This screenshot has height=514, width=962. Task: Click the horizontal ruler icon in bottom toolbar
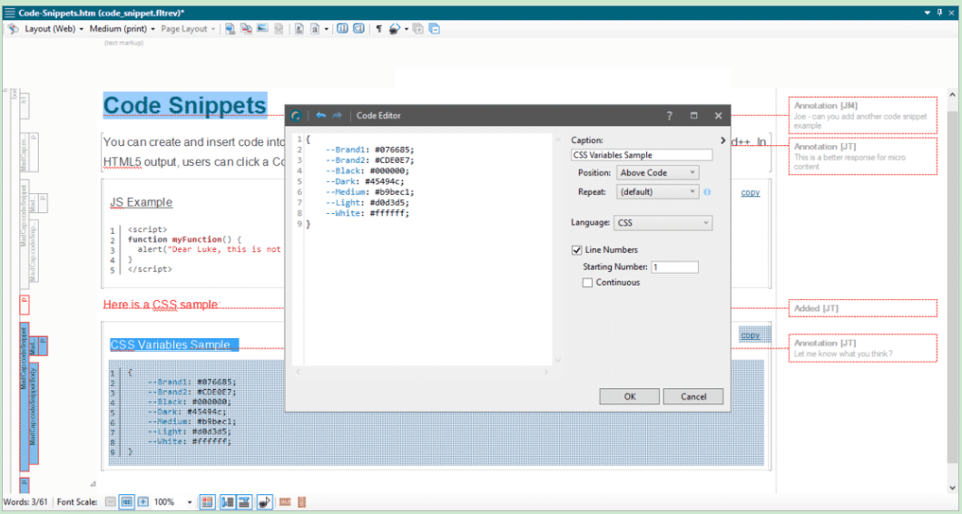coord(285,501)
